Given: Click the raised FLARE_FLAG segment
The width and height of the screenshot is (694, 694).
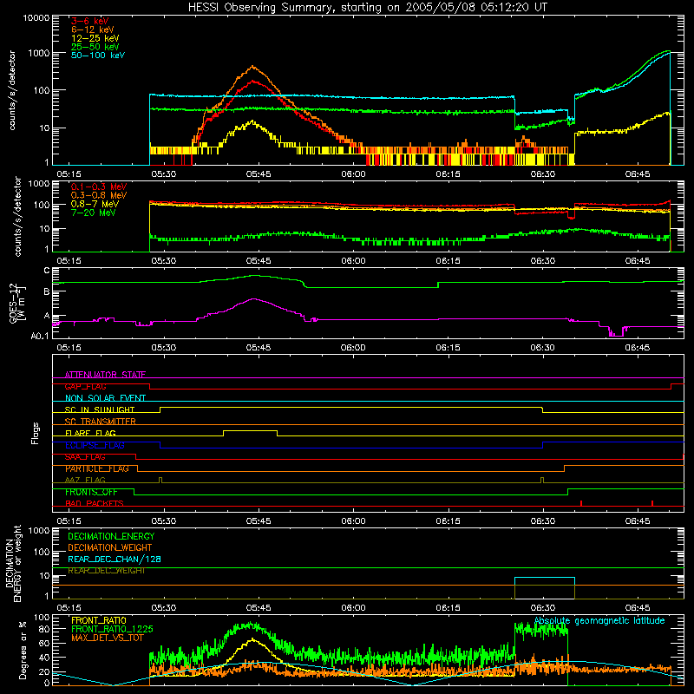Looking at the screenshot, I should tap(250, 430).
